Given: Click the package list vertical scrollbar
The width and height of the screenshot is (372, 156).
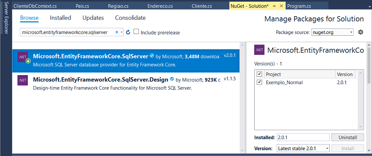Looking at the screenshot, I should pyautogui.click(x=242, y=97).
